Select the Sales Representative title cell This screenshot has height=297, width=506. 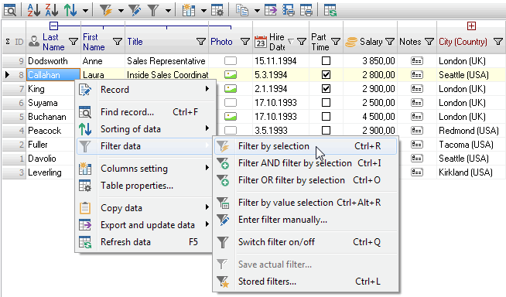tap(166, 60)
